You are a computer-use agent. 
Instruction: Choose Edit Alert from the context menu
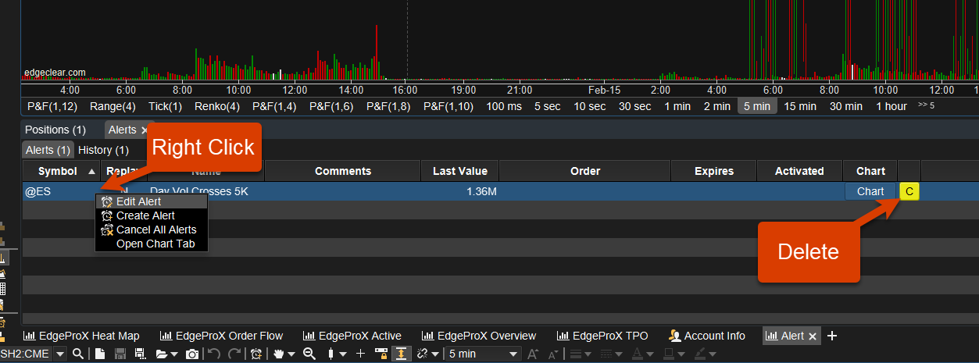tap(138, 201)
